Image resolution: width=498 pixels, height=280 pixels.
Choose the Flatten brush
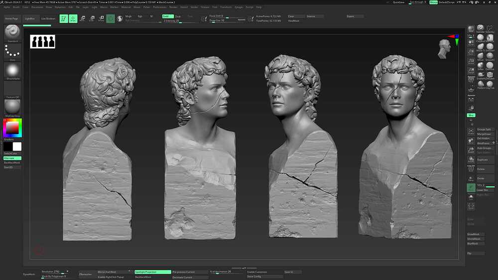point(481,85)
